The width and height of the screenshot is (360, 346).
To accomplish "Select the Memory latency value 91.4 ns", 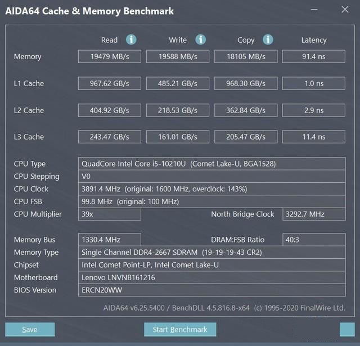I will click(x=314, y=56).
